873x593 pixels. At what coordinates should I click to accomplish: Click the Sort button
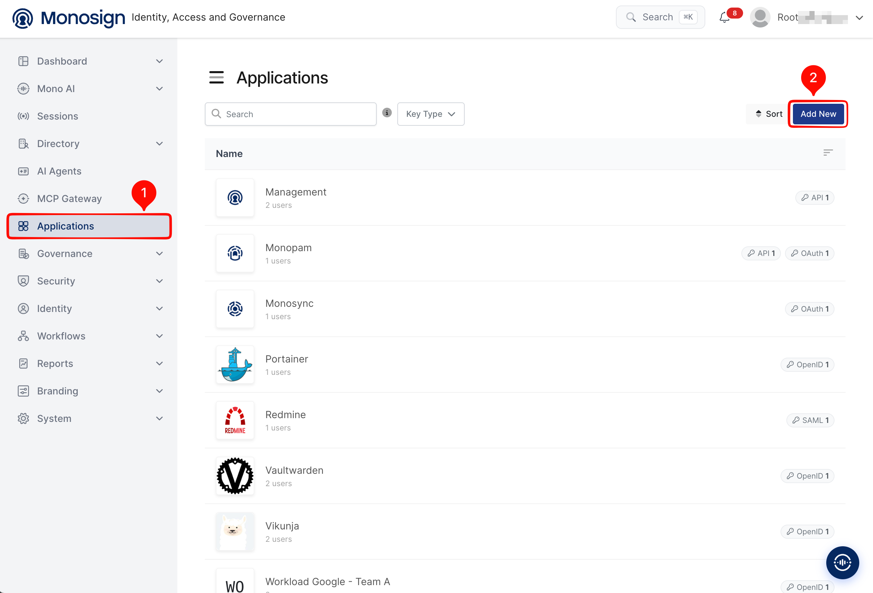[768, 114]
